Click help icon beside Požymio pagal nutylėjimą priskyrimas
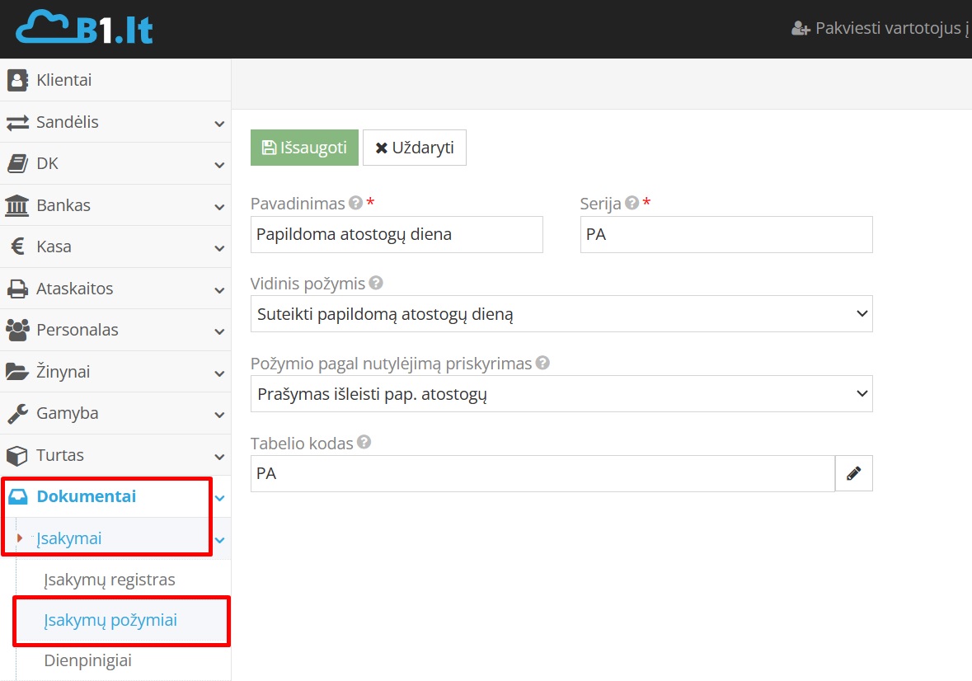The width and height of the screenshot is (972, 681). pyautogui.click(x=542, y=363)
